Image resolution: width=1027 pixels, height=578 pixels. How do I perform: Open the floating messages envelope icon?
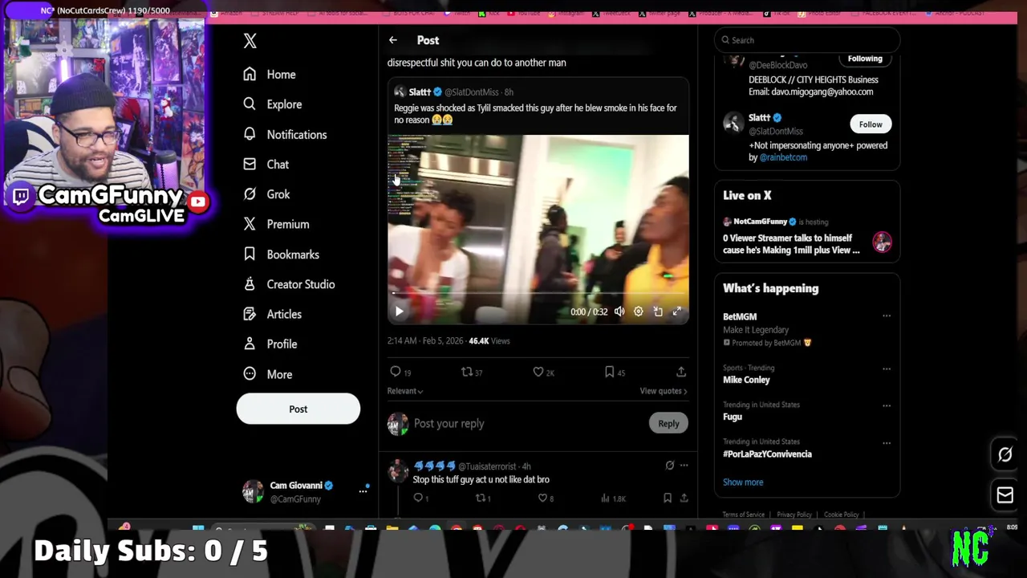coord(1005,495)
